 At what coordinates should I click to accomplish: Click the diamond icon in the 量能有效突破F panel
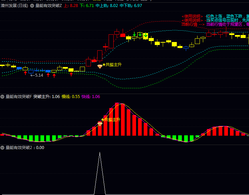(x=100, y=124)
